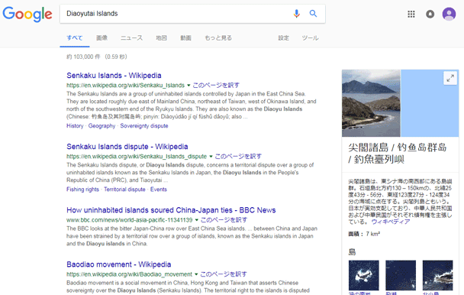Switch to the 画像 images tab
Screen dimensions: 464x295
[x=101, y=38]
